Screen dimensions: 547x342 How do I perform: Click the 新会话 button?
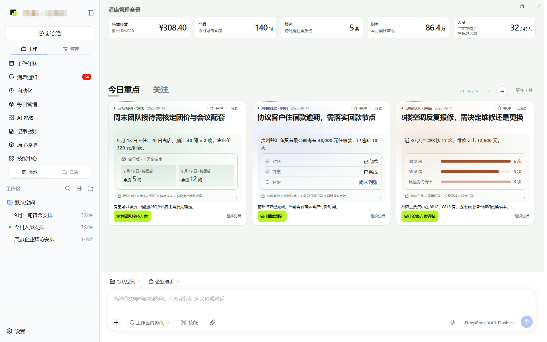pyautogui.click(x=50, y=33)
